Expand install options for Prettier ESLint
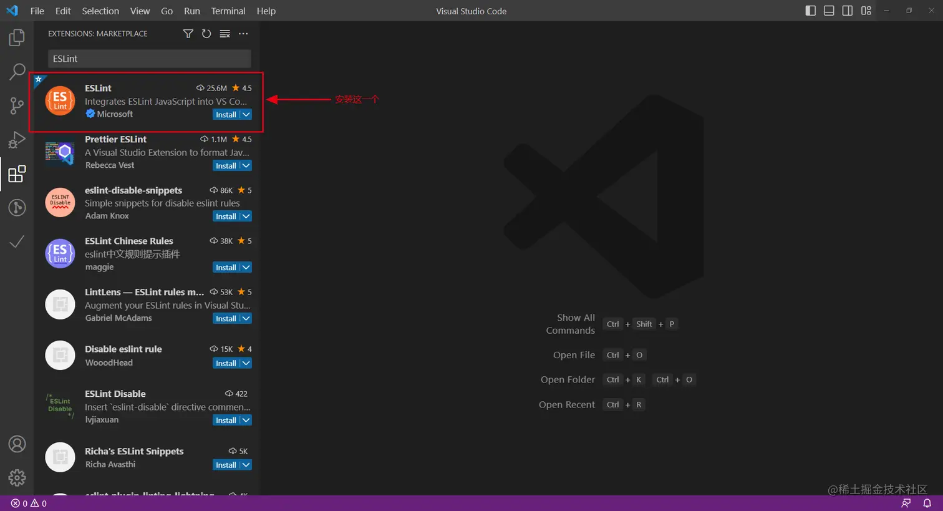 click(246, 166)
